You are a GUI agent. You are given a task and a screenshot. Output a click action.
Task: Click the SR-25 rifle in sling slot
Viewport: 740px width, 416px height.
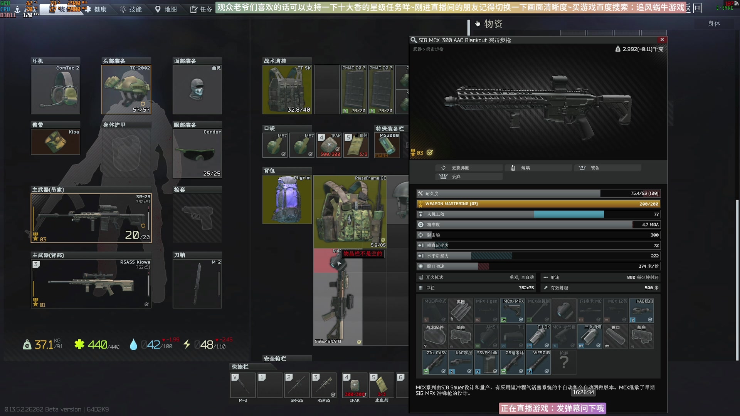pos(91,218)
